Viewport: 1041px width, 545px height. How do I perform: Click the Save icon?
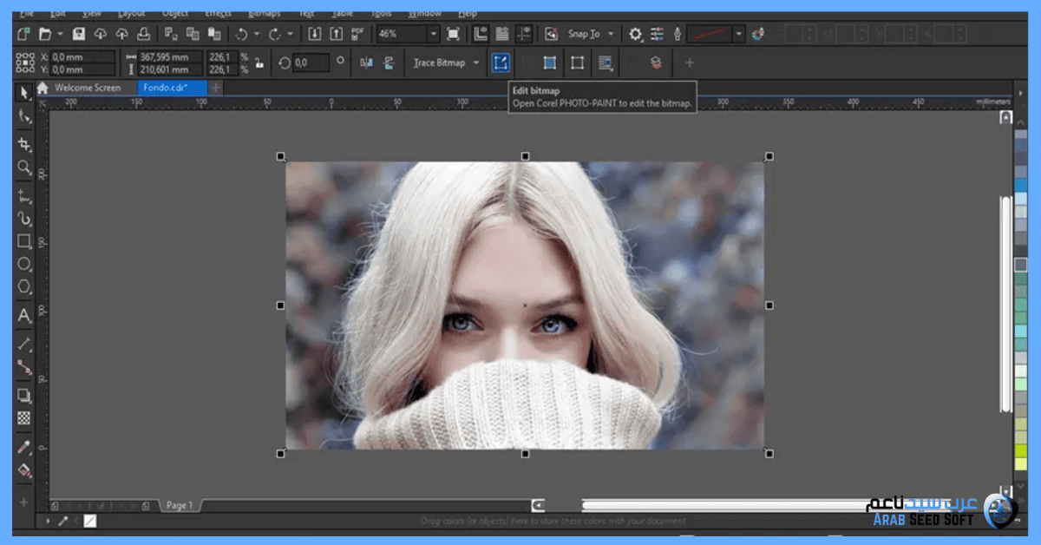(79, 34)
